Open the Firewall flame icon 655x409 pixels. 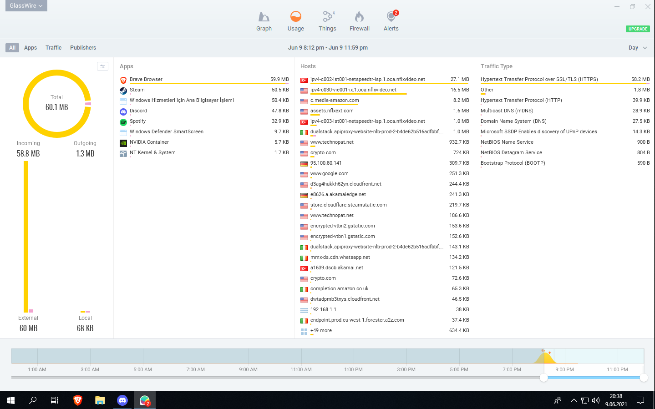(x=359, y=17)
